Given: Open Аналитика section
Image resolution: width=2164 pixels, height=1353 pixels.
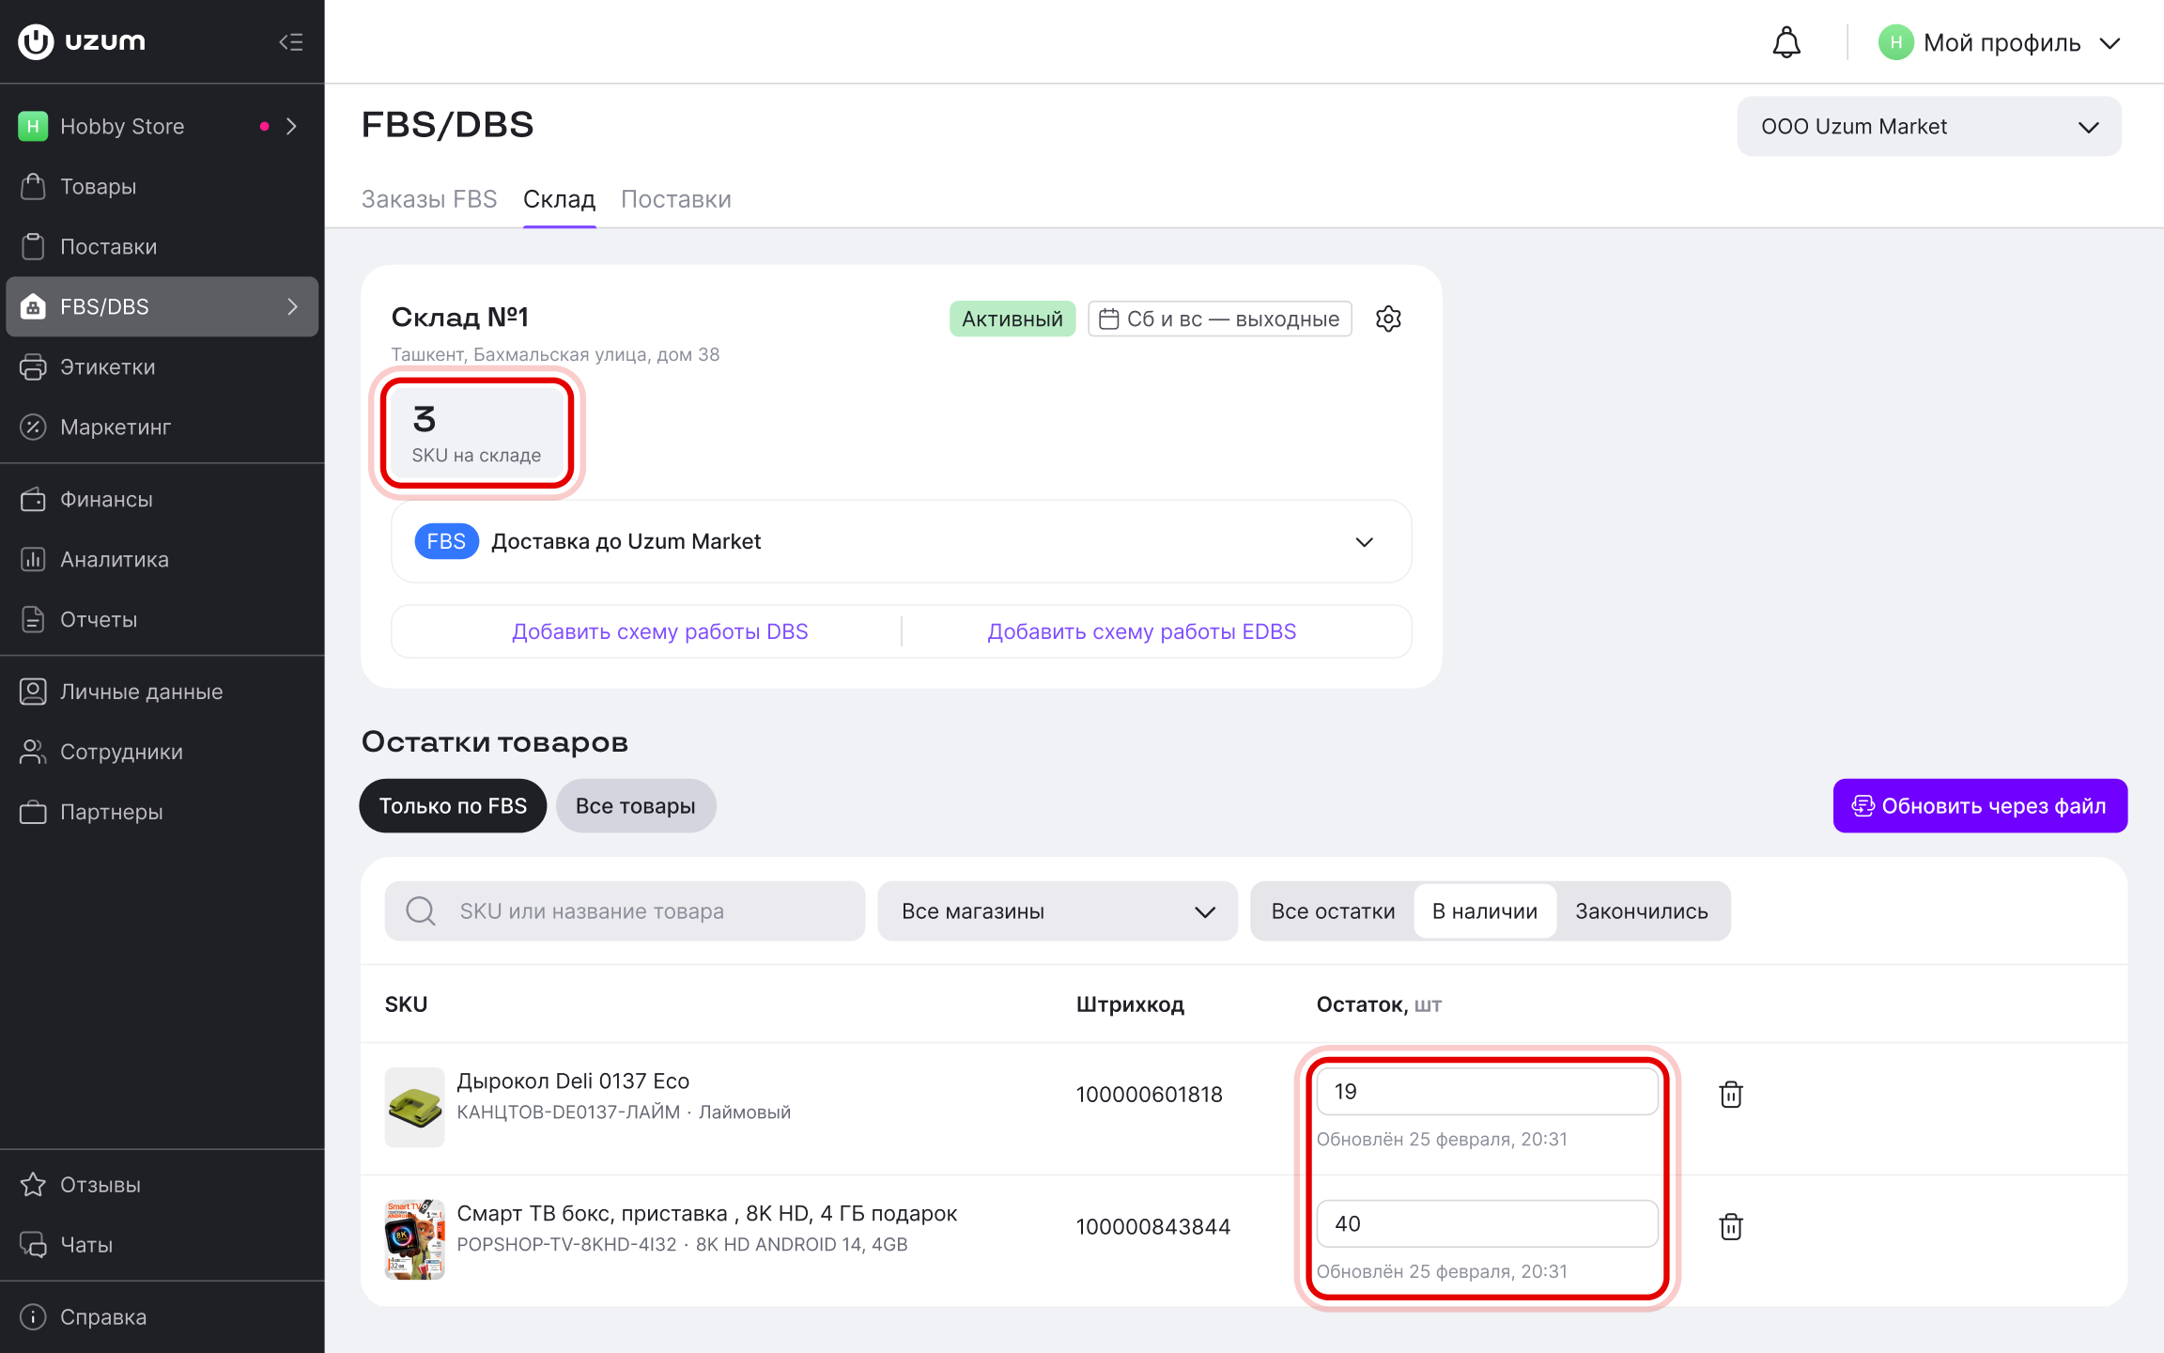Looking at the screenshot, I should coord(162,559).
